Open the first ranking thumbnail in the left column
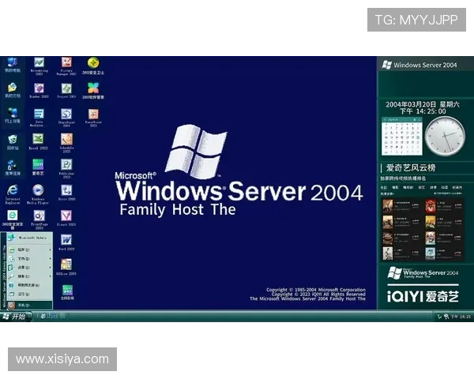474x379 pixels. pyautogui.click(x=388, y=206)
